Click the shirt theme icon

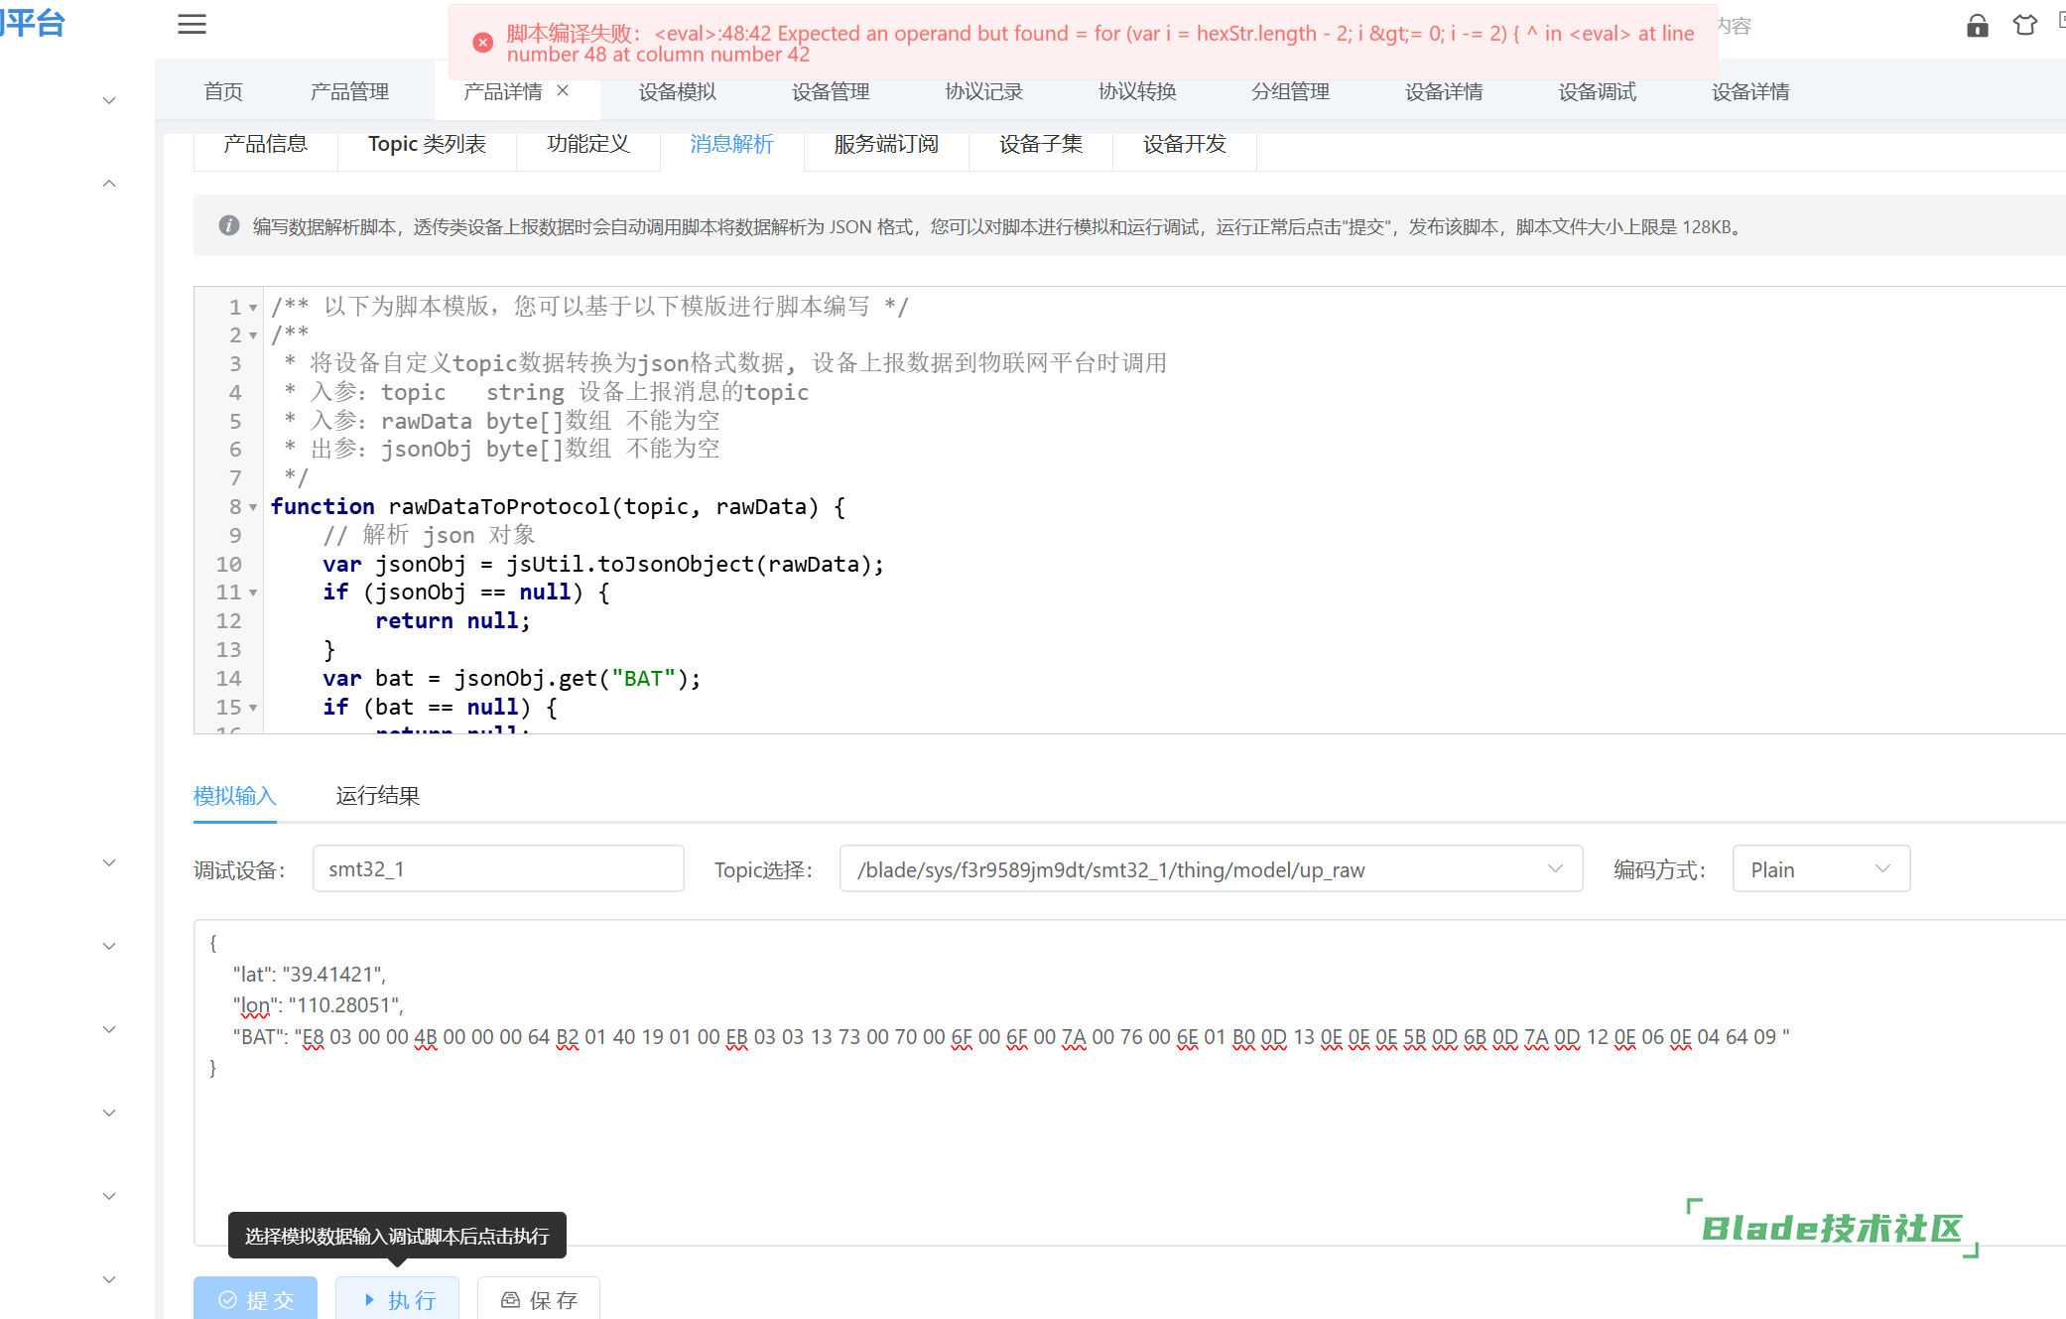2024,26
